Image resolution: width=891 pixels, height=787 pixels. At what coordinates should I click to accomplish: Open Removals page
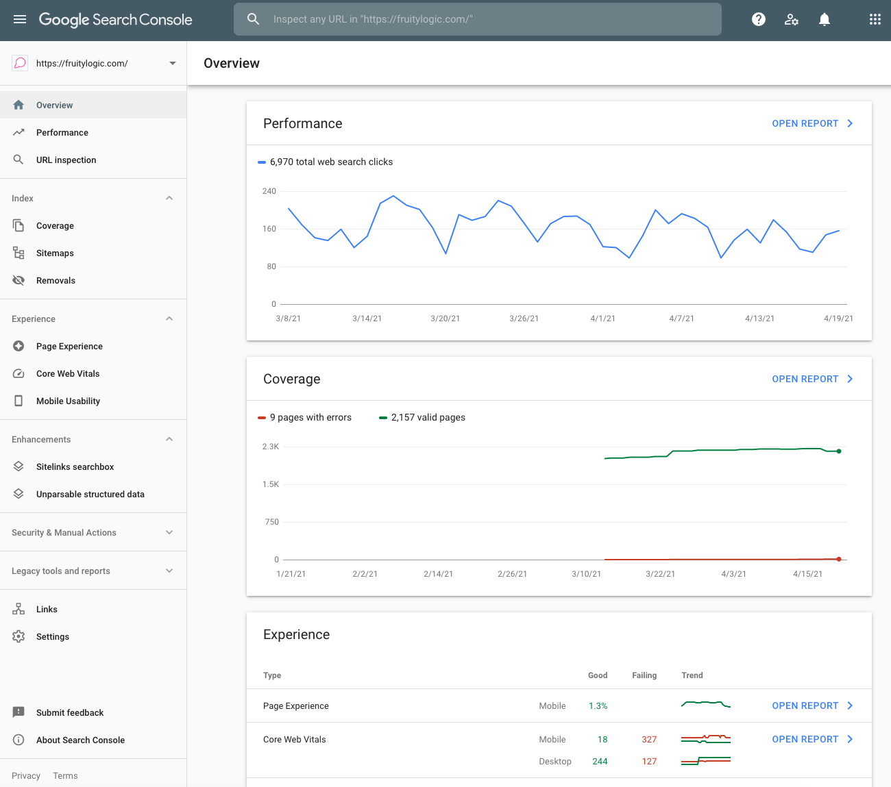point(93,280)
